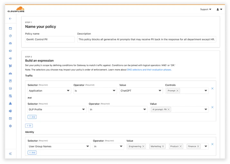Open the people group sidebar icon

[x=10, y=73]
